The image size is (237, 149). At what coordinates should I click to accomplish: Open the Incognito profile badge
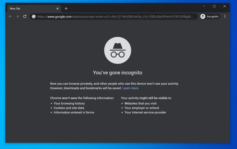tap(209, 17)
